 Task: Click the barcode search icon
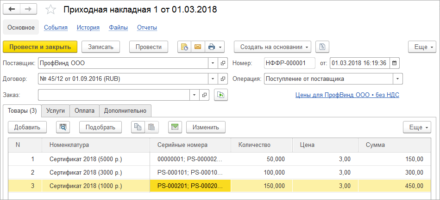(x=63, y=127)
